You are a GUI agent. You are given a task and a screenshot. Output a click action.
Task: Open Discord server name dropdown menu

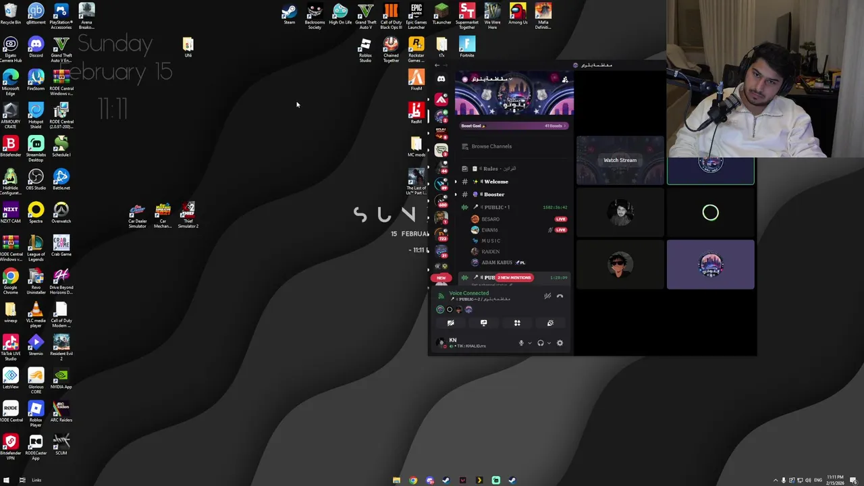[491, 79]
